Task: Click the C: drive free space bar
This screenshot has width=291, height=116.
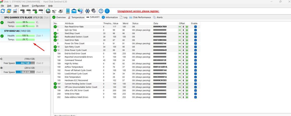Action: tap(25, 63)
